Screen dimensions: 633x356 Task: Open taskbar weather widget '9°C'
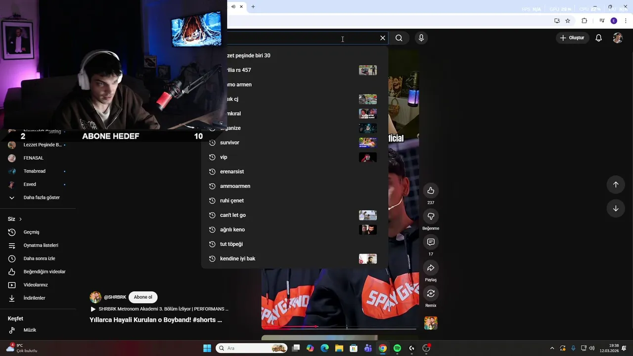click(x=22, y=348)
